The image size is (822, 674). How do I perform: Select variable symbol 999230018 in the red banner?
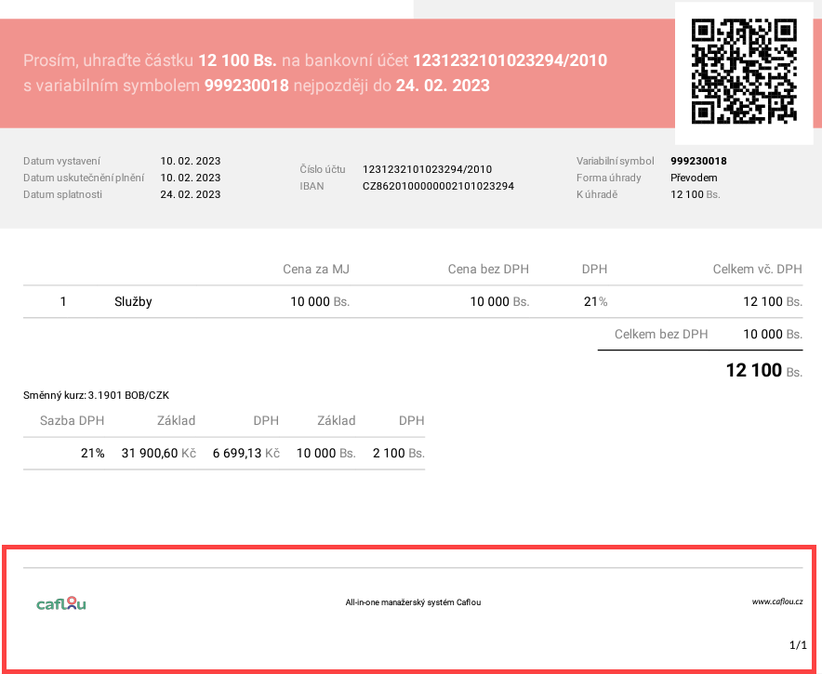tap(246, 86)
